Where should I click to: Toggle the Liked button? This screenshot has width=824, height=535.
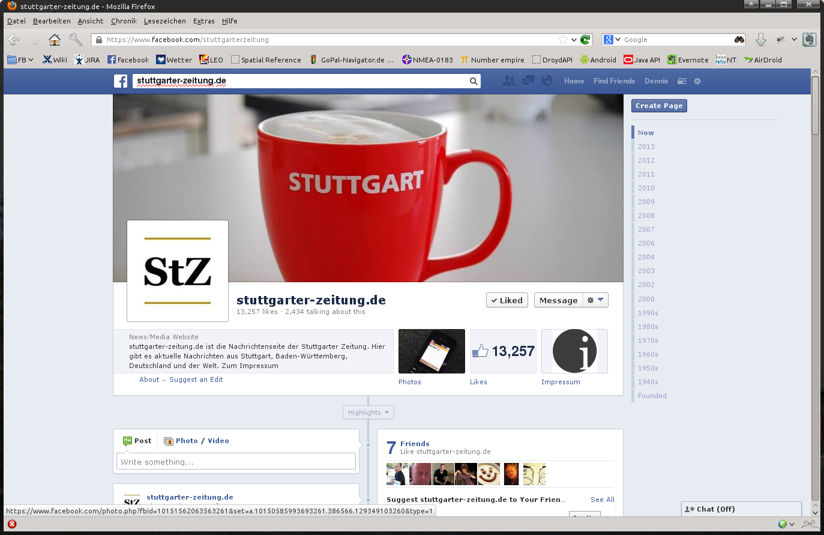click(x=507, y=300)
